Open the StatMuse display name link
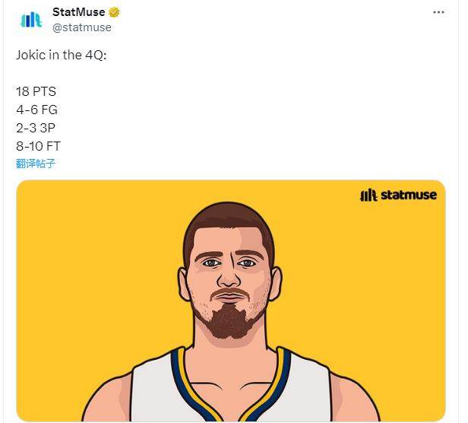 [79, 12]
